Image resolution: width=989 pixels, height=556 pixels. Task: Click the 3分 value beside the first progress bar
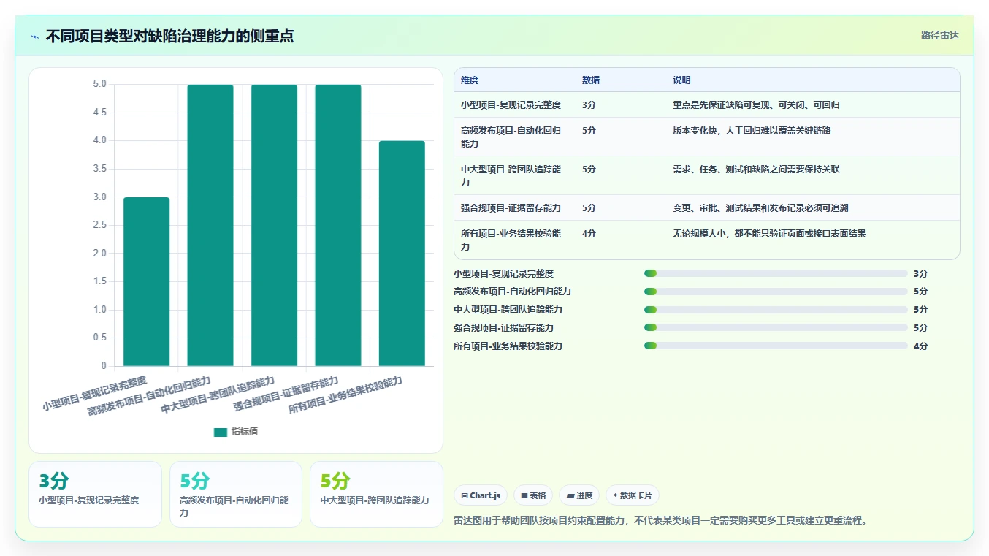pyautogui.click(x=920, y=273)
